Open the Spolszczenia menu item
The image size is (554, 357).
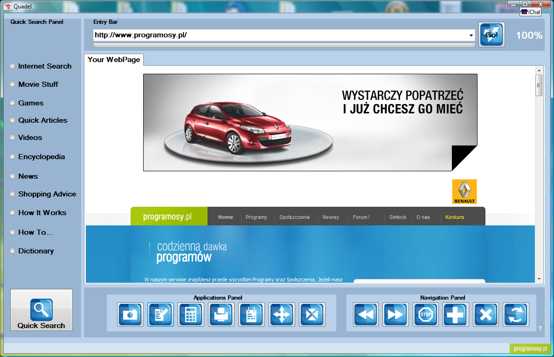(x=294, y=217)
